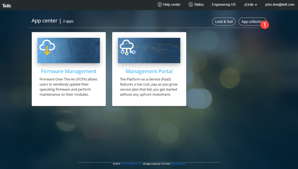Image resolution: width=298 pixels, height=169 pixels.
Task: Open the Help center lightbulb icon
Action: point(160,4)
